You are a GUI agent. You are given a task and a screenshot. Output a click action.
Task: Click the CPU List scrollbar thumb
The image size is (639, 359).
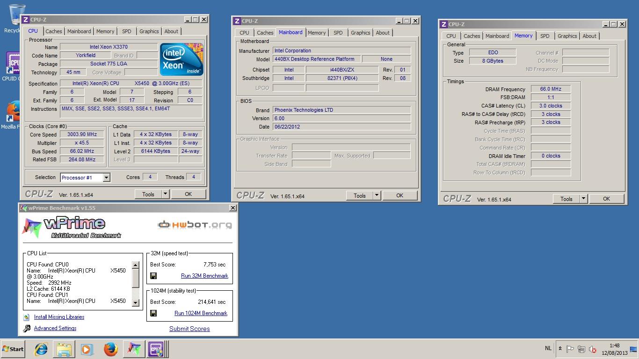(x=136, y=278)
